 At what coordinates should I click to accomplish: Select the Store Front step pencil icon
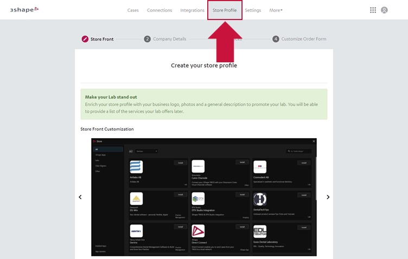85,39
